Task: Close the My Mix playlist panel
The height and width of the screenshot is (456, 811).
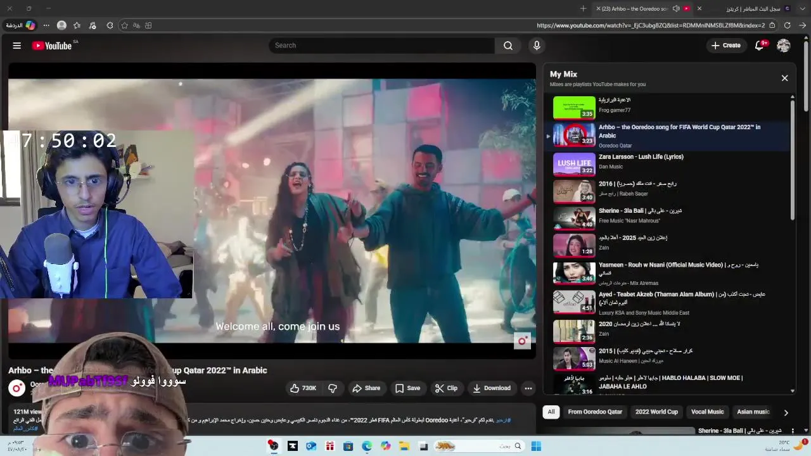Action: pyautogui.click(x=784, y=78)
